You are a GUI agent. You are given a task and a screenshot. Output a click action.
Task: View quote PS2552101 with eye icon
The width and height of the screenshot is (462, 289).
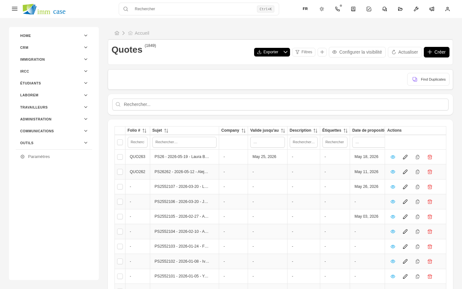click(393, 276)
